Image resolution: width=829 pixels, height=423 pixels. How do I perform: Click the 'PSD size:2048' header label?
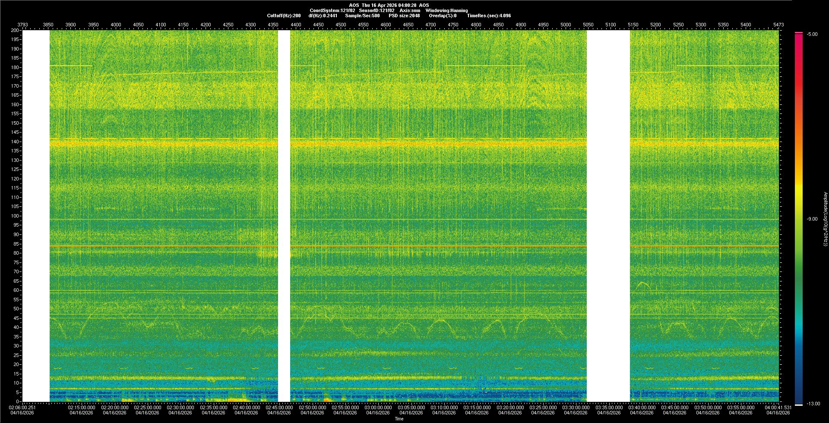404,16
